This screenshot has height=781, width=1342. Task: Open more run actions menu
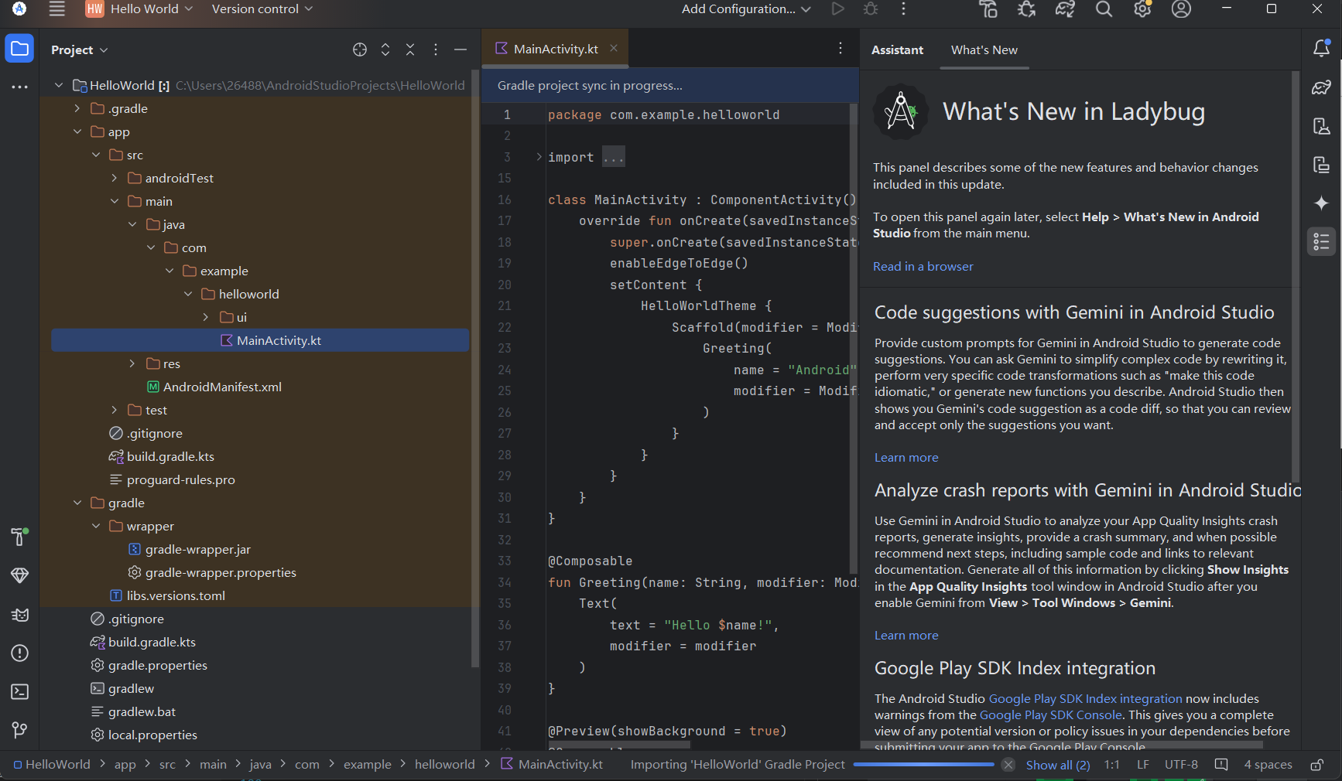click(x=903, y=9)
